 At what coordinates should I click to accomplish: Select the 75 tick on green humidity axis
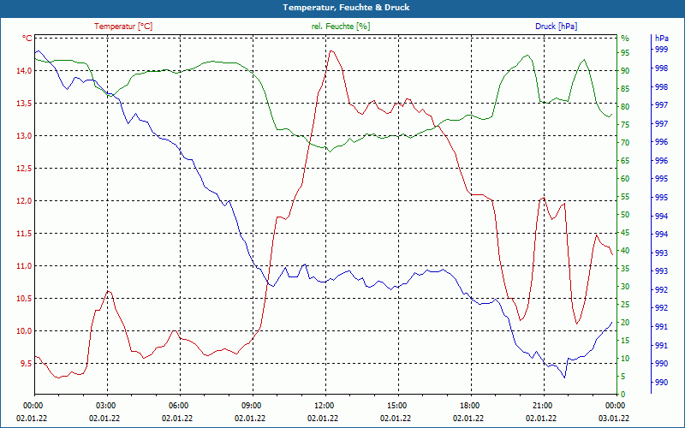[625, 125]
